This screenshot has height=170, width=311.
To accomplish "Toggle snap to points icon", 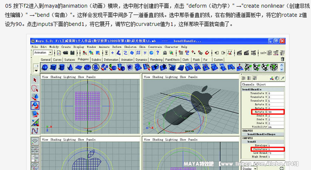I will 194,53.
